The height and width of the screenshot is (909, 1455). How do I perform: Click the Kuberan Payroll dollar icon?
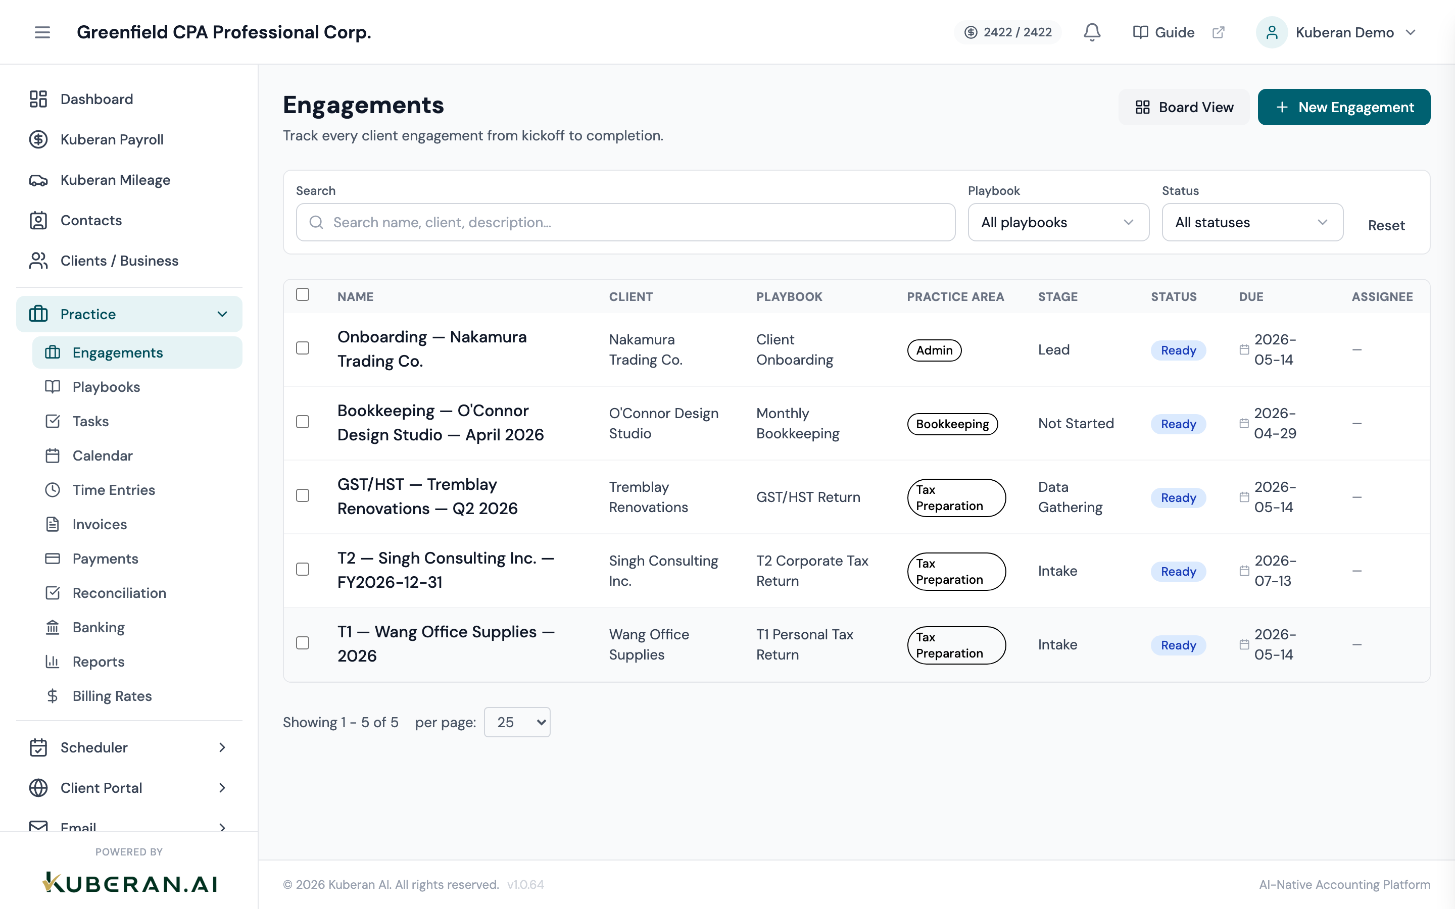pos(38,139)
